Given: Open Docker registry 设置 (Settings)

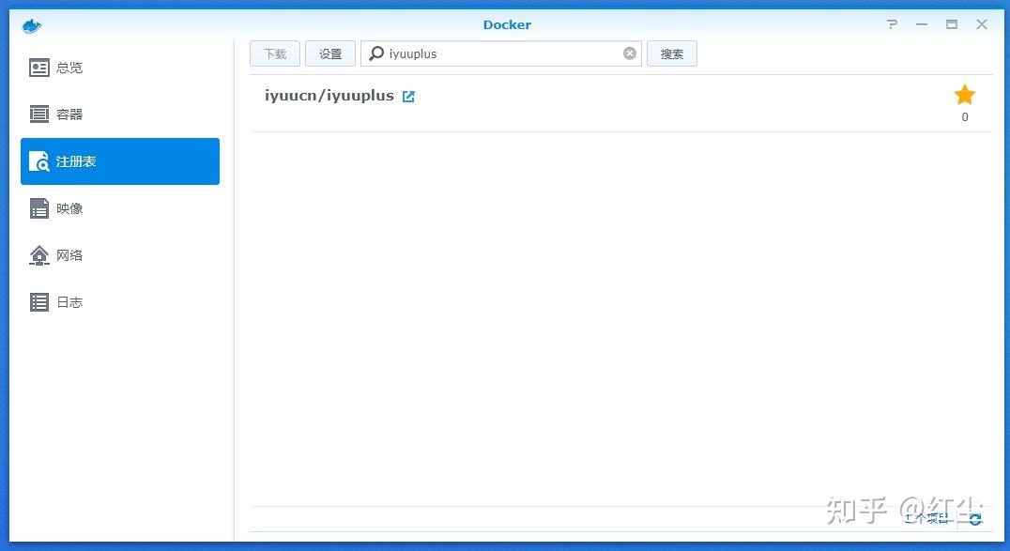Looking at the screenshot, I should [x=329, y=54].
